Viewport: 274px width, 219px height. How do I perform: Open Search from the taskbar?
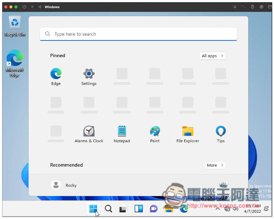[109, 209]
